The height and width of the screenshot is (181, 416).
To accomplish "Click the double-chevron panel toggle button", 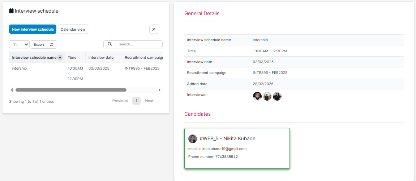I will (154, 29).
